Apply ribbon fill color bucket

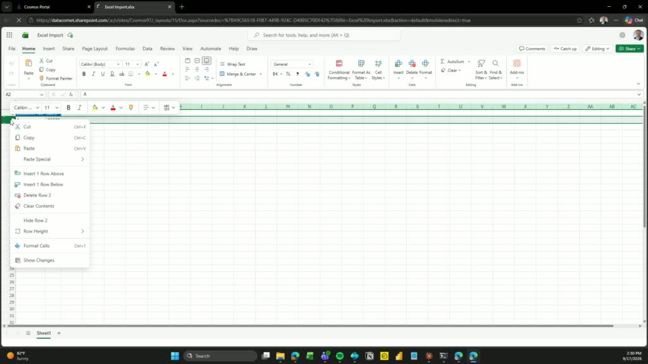click(x=147, y=74)
